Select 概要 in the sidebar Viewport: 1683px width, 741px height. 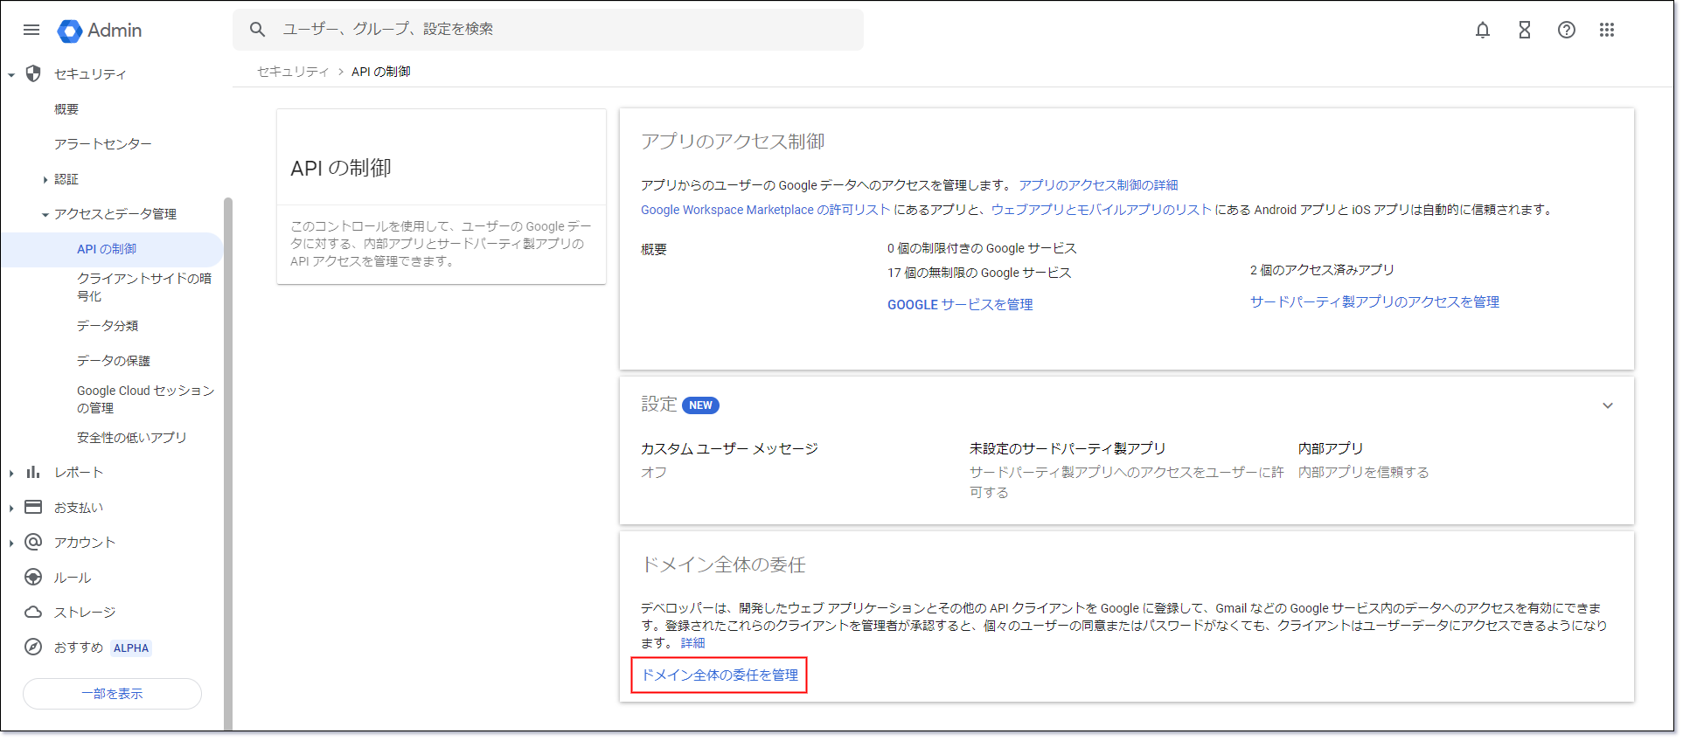[x=66, y=109]
